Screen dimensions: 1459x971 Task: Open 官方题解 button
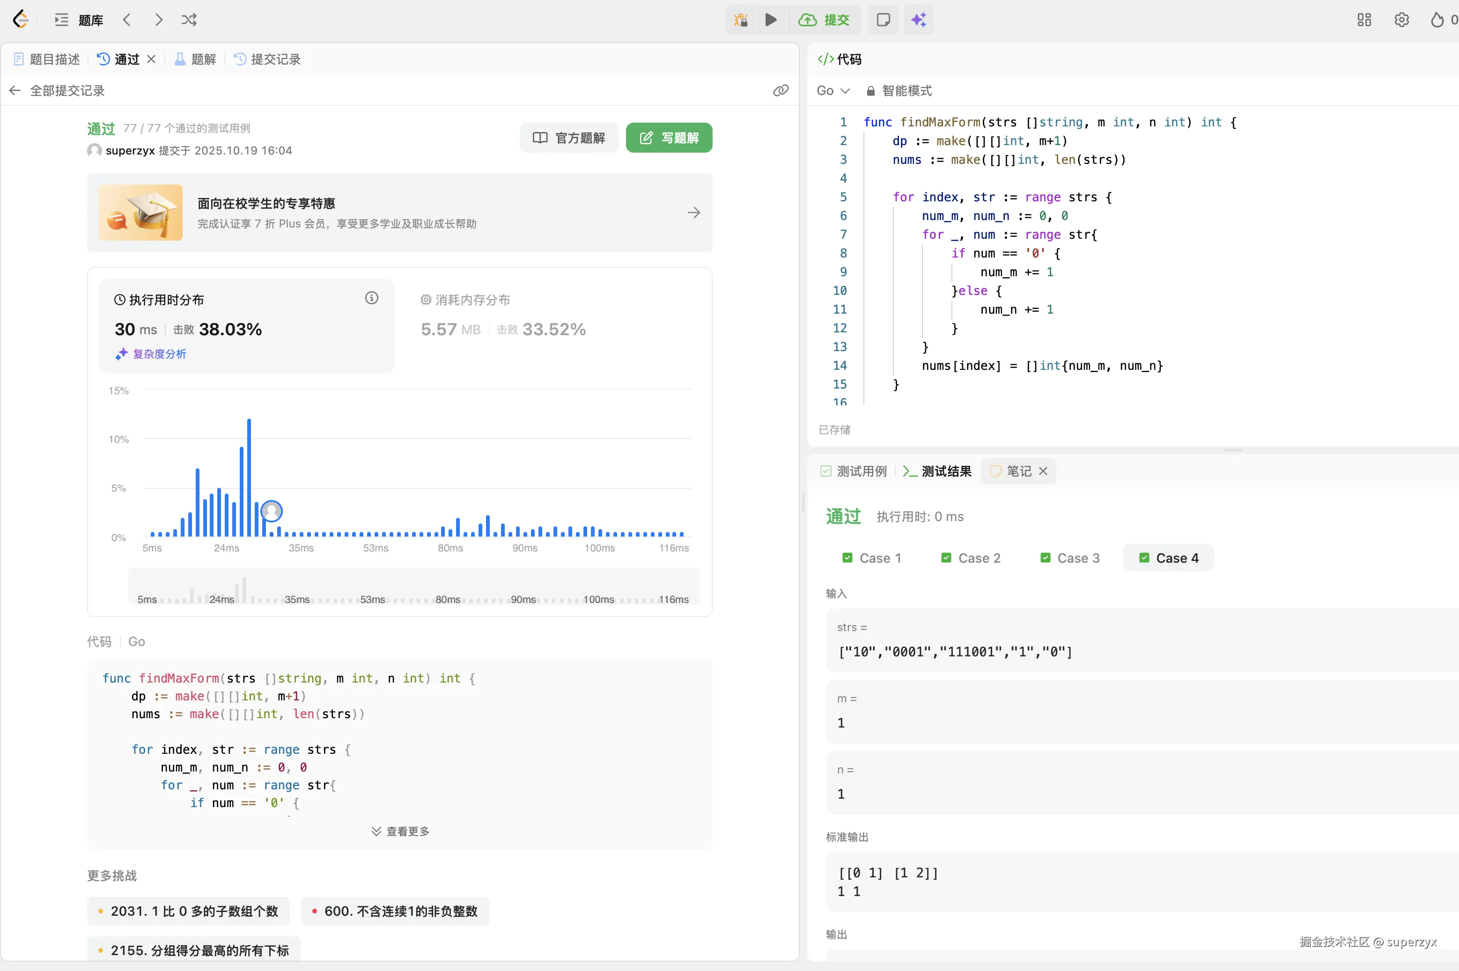click(x=569, y=138)
